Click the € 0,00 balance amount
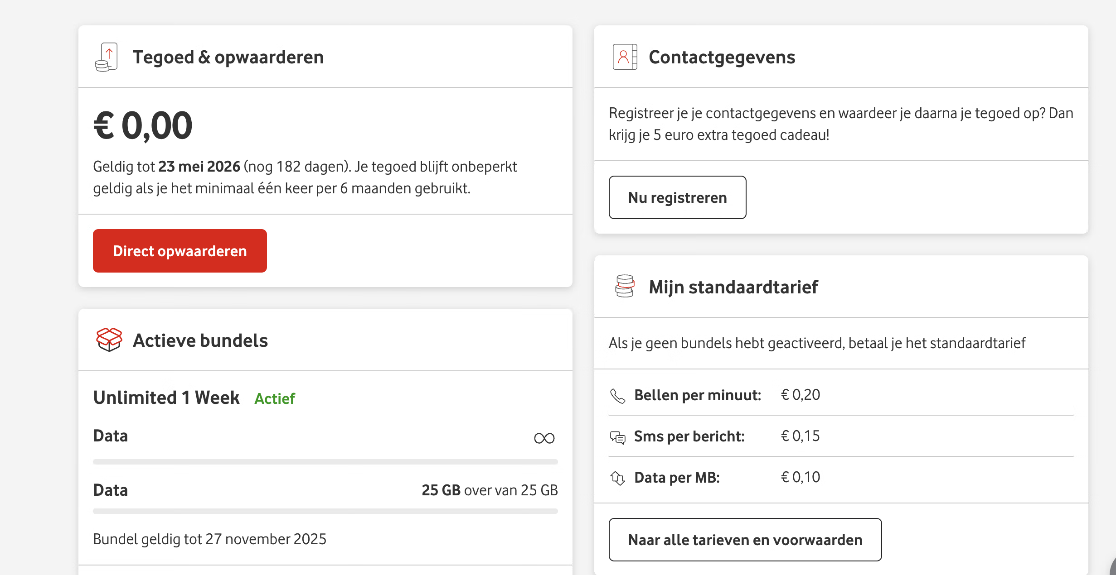The image size is (1116, 575). (143, 125)
